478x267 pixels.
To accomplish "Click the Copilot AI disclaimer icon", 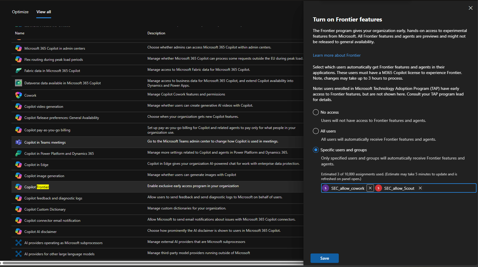I will tap(19, 231).
